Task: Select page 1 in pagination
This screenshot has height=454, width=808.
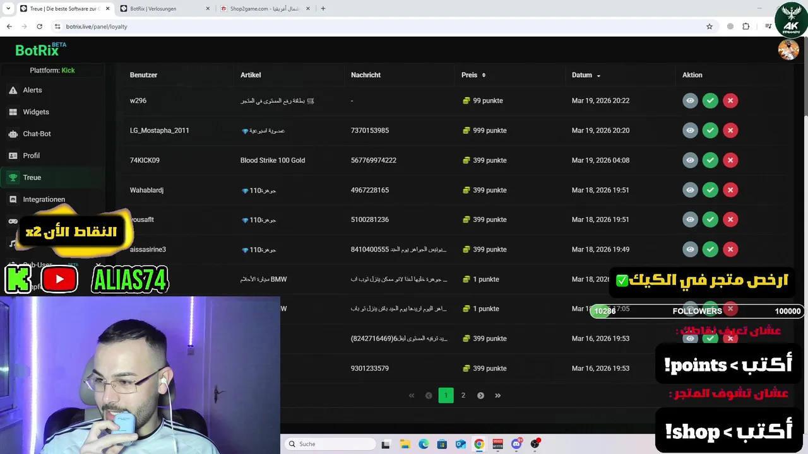Action: [x=446, y=395]
